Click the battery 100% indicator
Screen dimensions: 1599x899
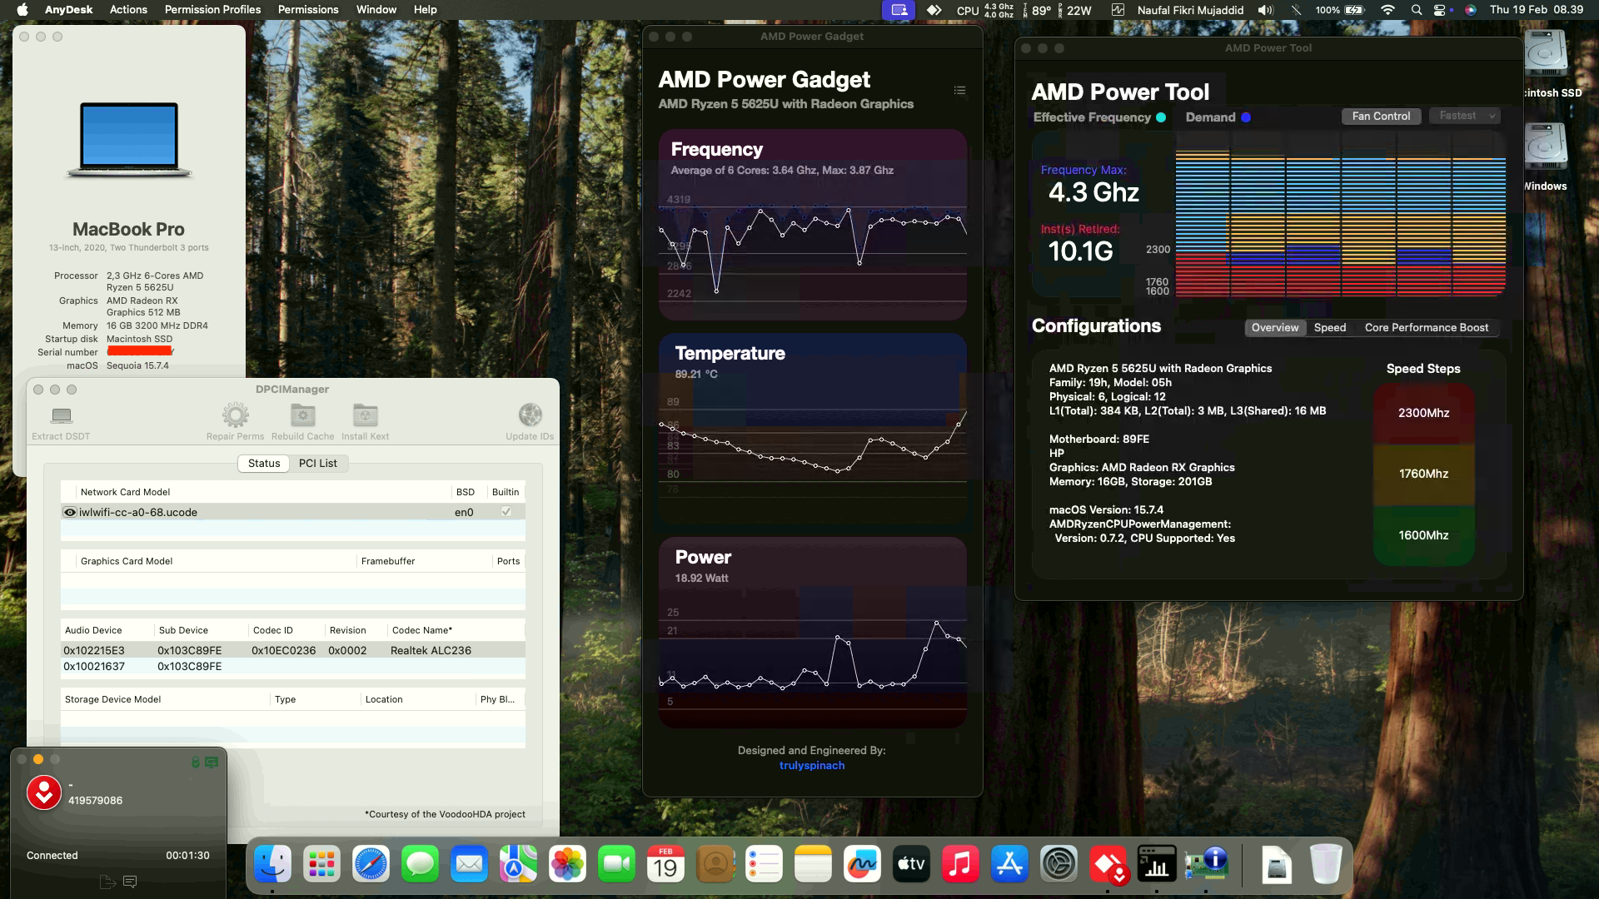tap(1340, 10)
